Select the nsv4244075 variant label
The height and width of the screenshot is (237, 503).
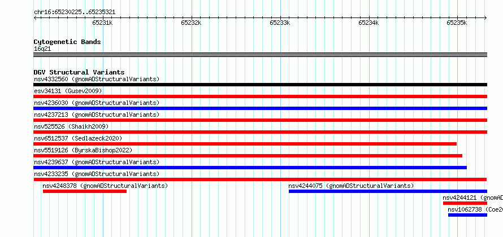tap(351, 186)
